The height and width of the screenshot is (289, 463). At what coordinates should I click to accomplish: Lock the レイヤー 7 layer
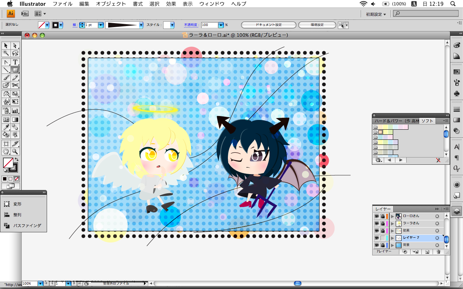[383, 238]
